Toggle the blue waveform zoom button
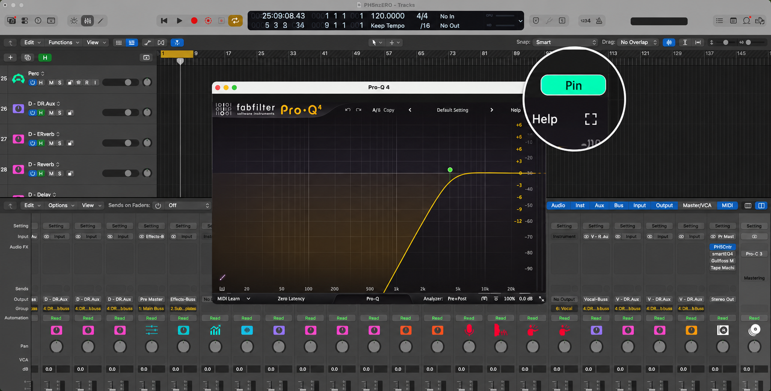The width and height of the screenshot is (771, 391). click(x=669, y=42)
